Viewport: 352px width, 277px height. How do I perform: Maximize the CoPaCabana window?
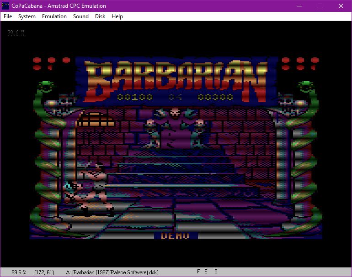click(320, 6)
